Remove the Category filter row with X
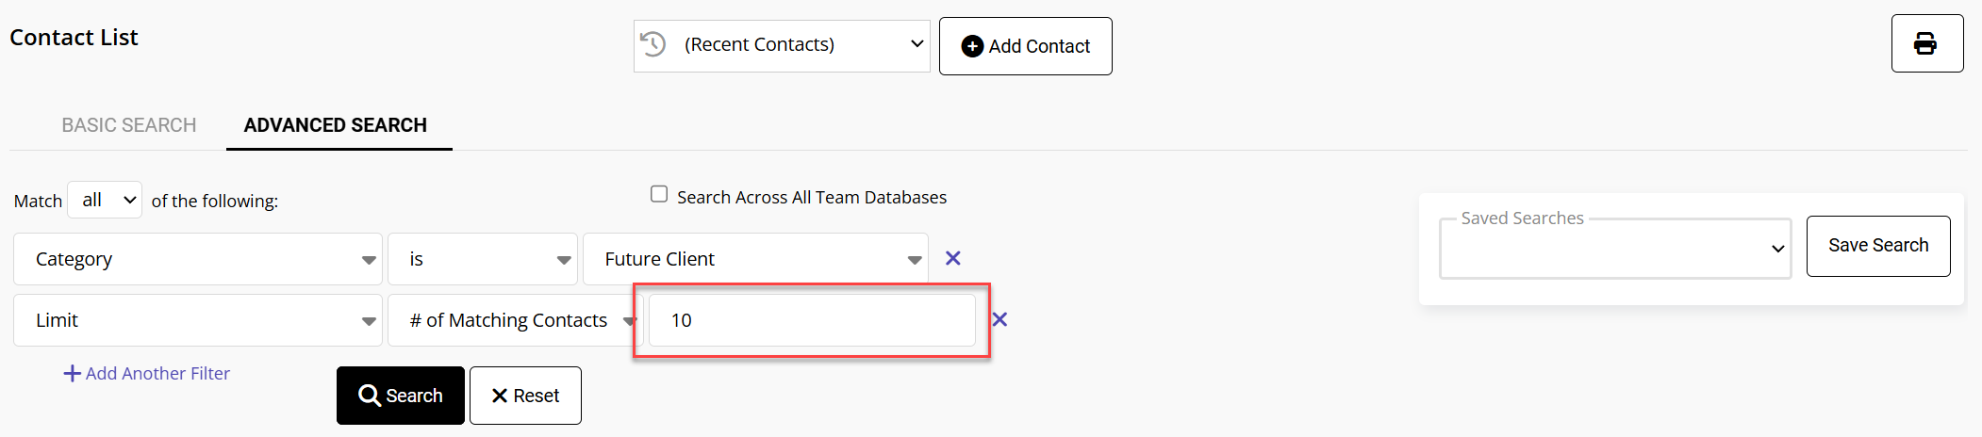Screen dimensions: 1982x437 point(953,258)
